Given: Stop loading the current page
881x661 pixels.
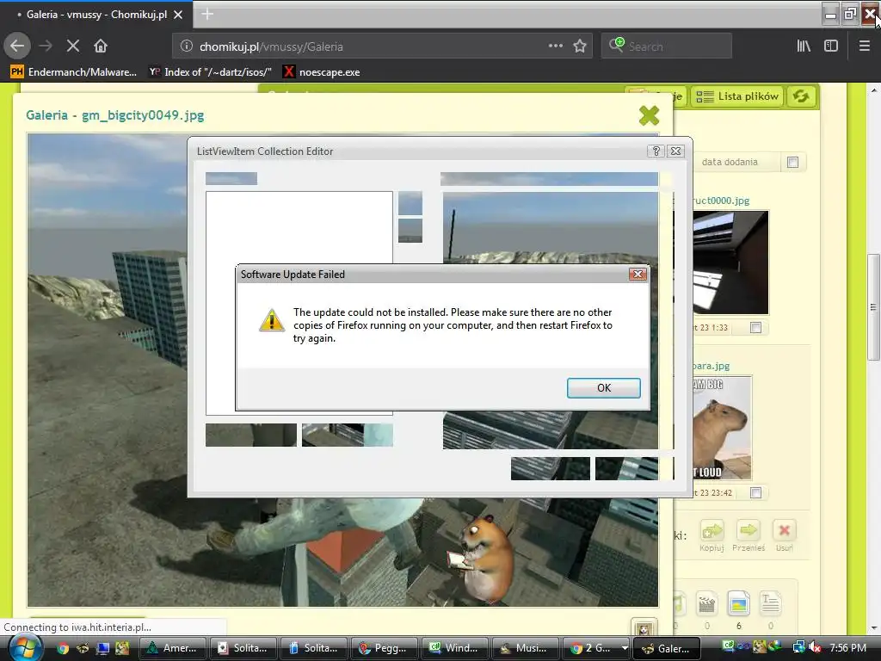Looking at the screenshot, I should click(73, 46).
